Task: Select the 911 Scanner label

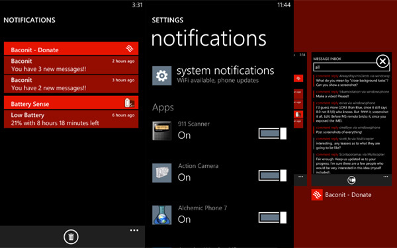Action: (194, 124)
